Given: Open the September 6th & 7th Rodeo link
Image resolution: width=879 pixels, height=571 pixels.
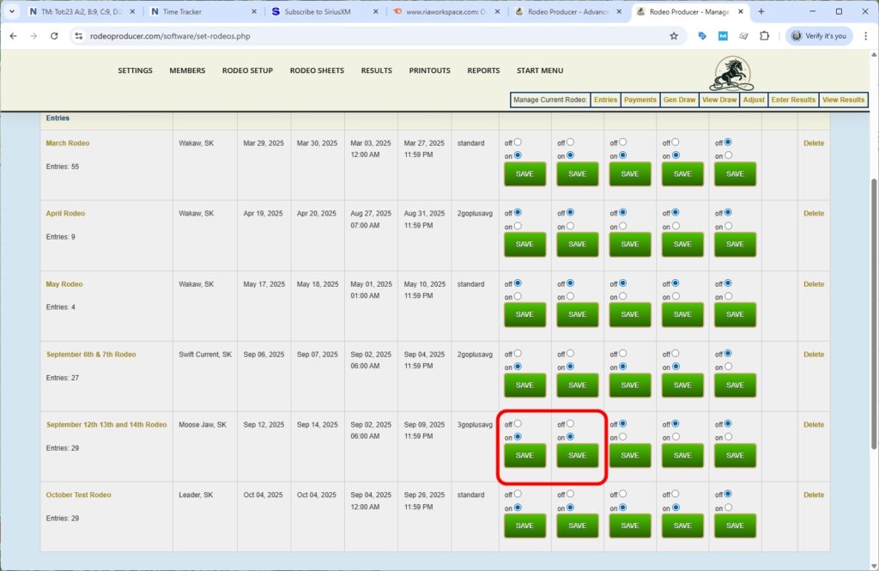Looking at the screenshot, I should click(91, 355).
